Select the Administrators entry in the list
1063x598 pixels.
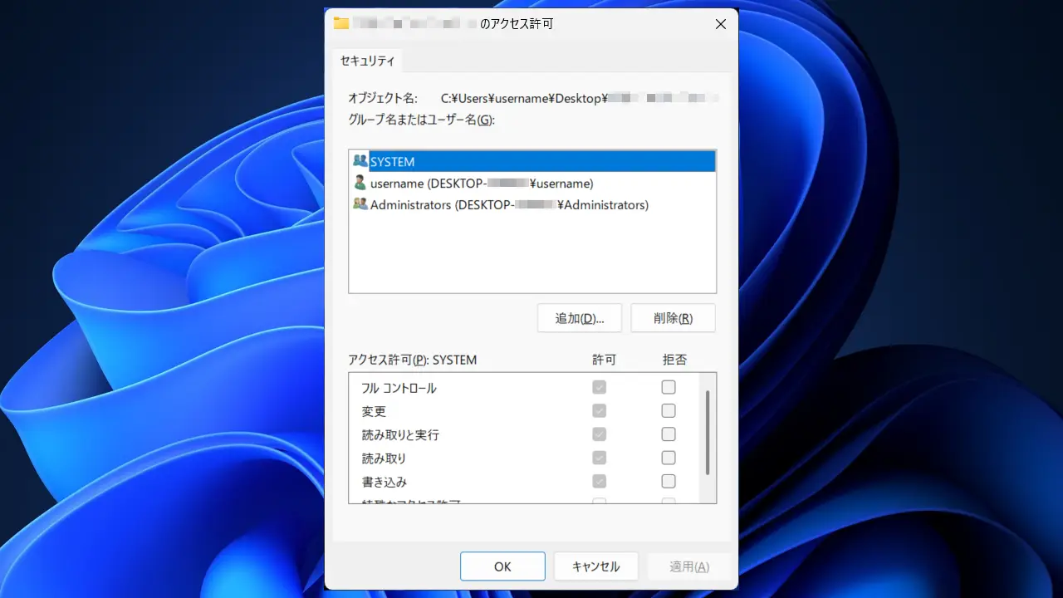[x=508, y=205]
